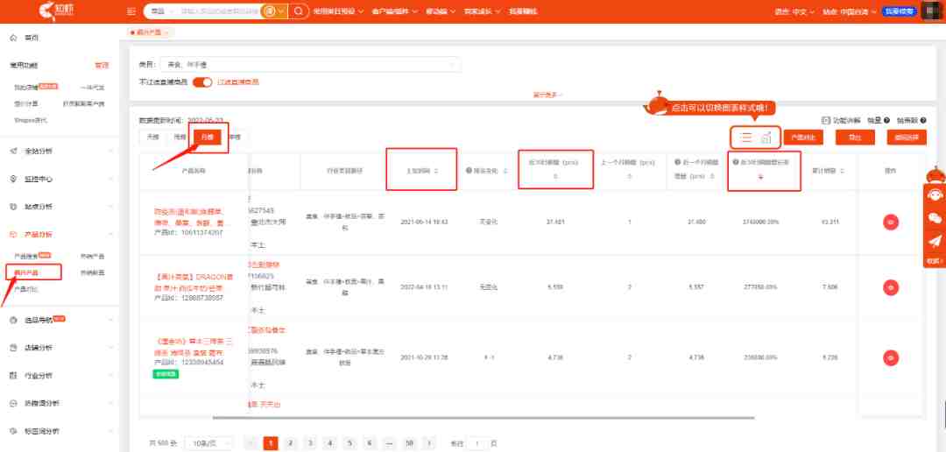Click the info icon in the 近30天销量增长率 header

[x=736, y=162]
